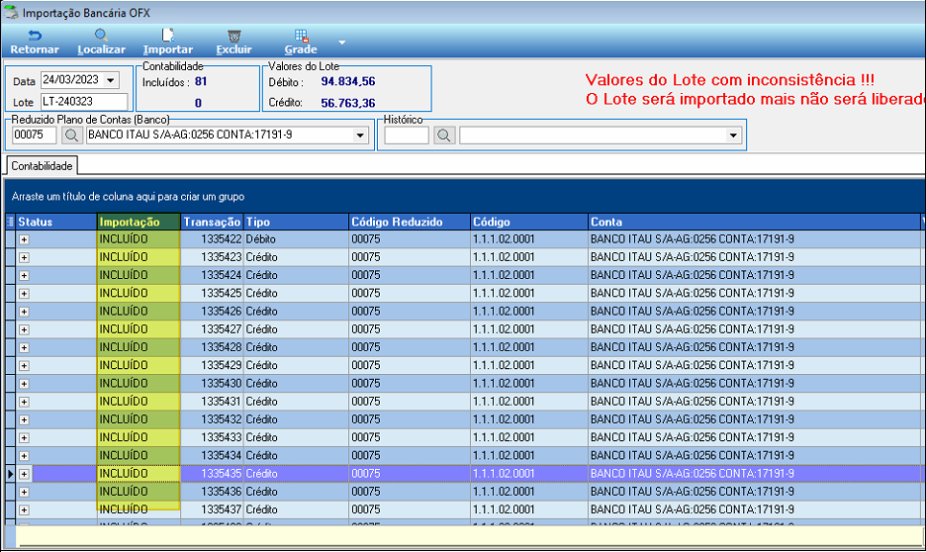Screen dimensions: 926x552
Task: Search Histórico with the magnifier icon
Action: point(444,136)
